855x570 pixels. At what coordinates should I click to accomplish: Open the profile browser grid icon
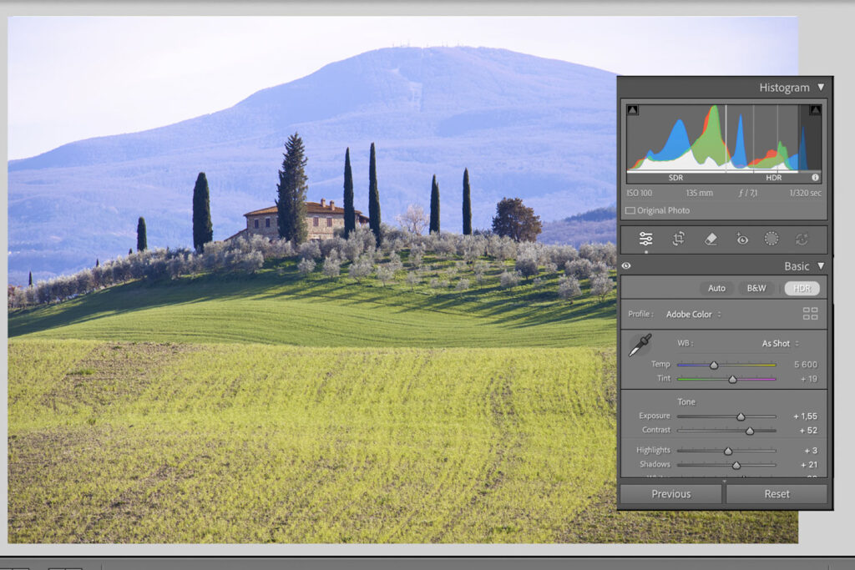[810, 314]
